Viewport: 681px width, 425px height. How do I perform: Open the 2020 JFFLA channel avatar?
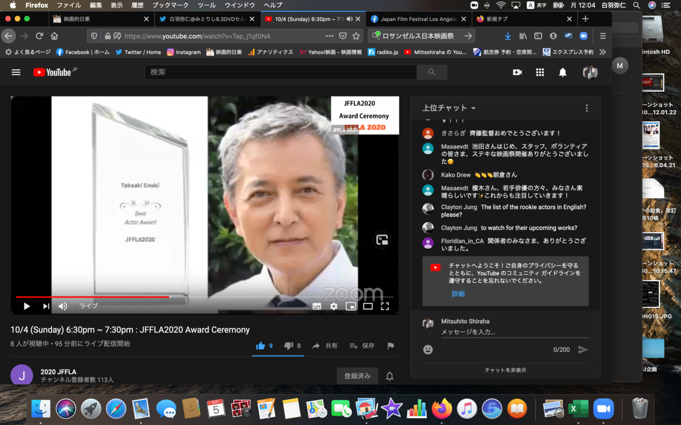coord(22,376)
